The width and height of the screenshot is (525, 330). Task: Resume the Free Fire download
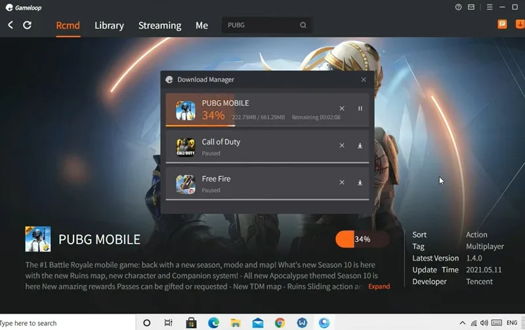[x=360, y=183]
